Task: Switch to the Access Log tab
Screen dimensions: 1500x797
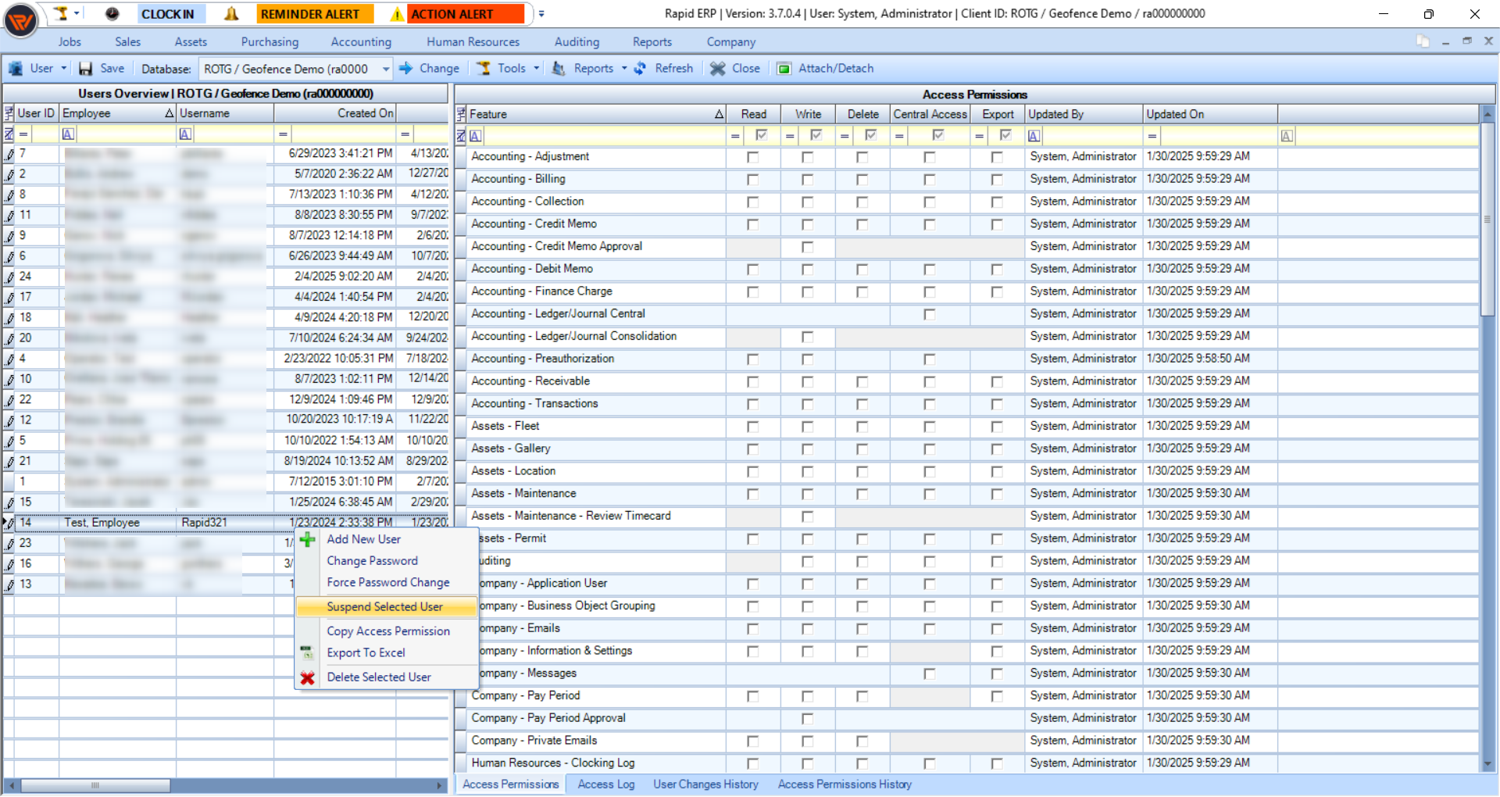Action: 606,784
